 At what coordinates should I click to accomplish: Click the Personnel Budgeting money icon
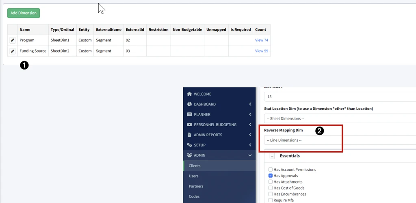click(x=189, y=124)
